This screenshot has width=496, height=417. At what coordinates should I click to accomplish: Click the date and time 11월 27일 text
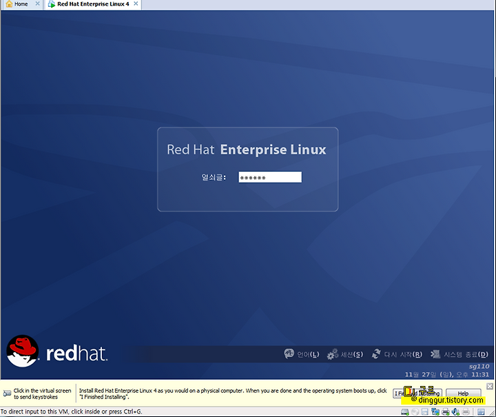447,374
